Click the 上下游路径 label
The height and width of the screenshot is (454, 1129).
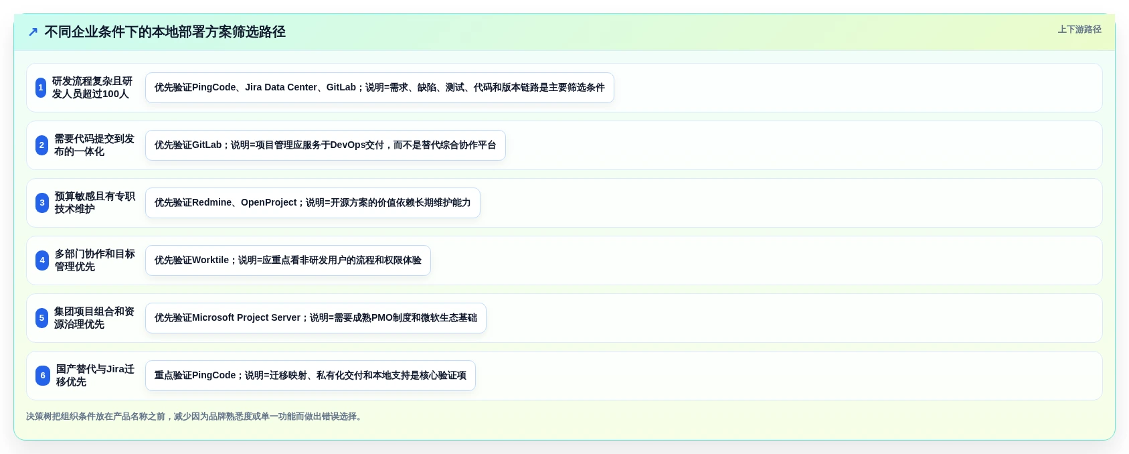point(1079,29)
